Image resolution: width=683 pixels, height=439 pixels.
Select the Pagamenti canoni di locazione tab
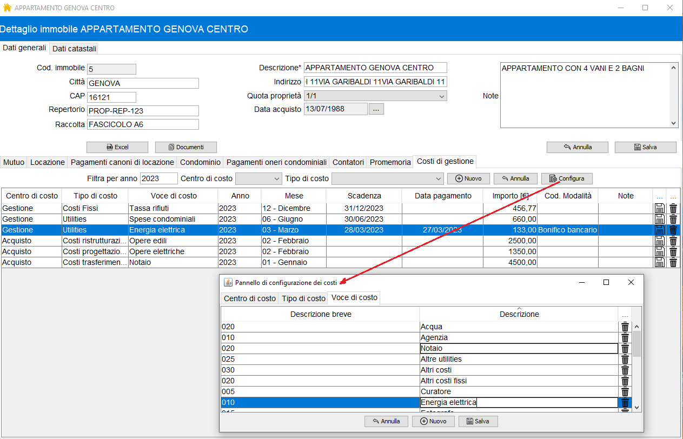122,162
